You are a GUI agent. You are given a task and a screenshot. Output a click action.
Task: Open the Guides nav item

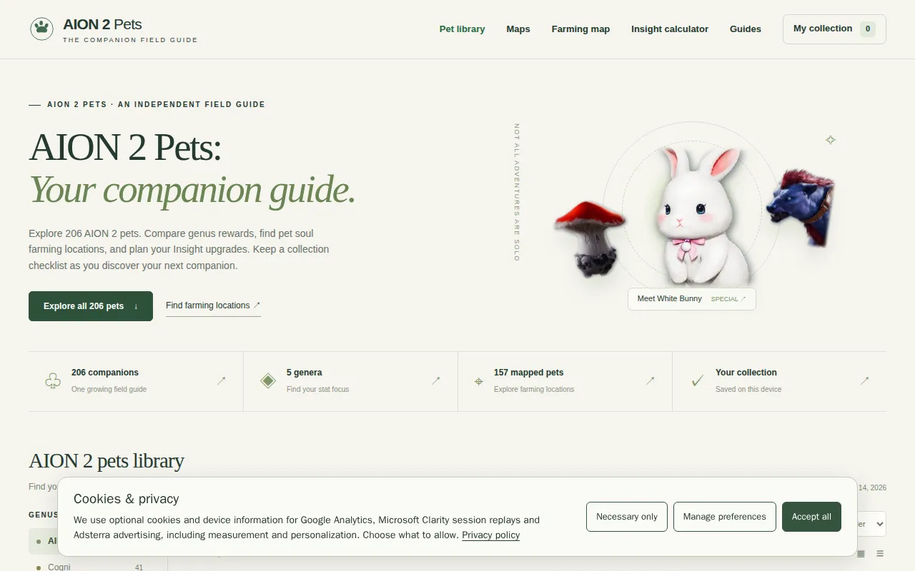click(x=746, y=29)
